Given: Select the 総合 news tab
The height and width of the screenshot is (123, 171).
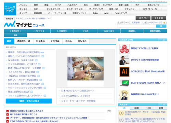Looking at the screenshot, I should pos(9,41).
